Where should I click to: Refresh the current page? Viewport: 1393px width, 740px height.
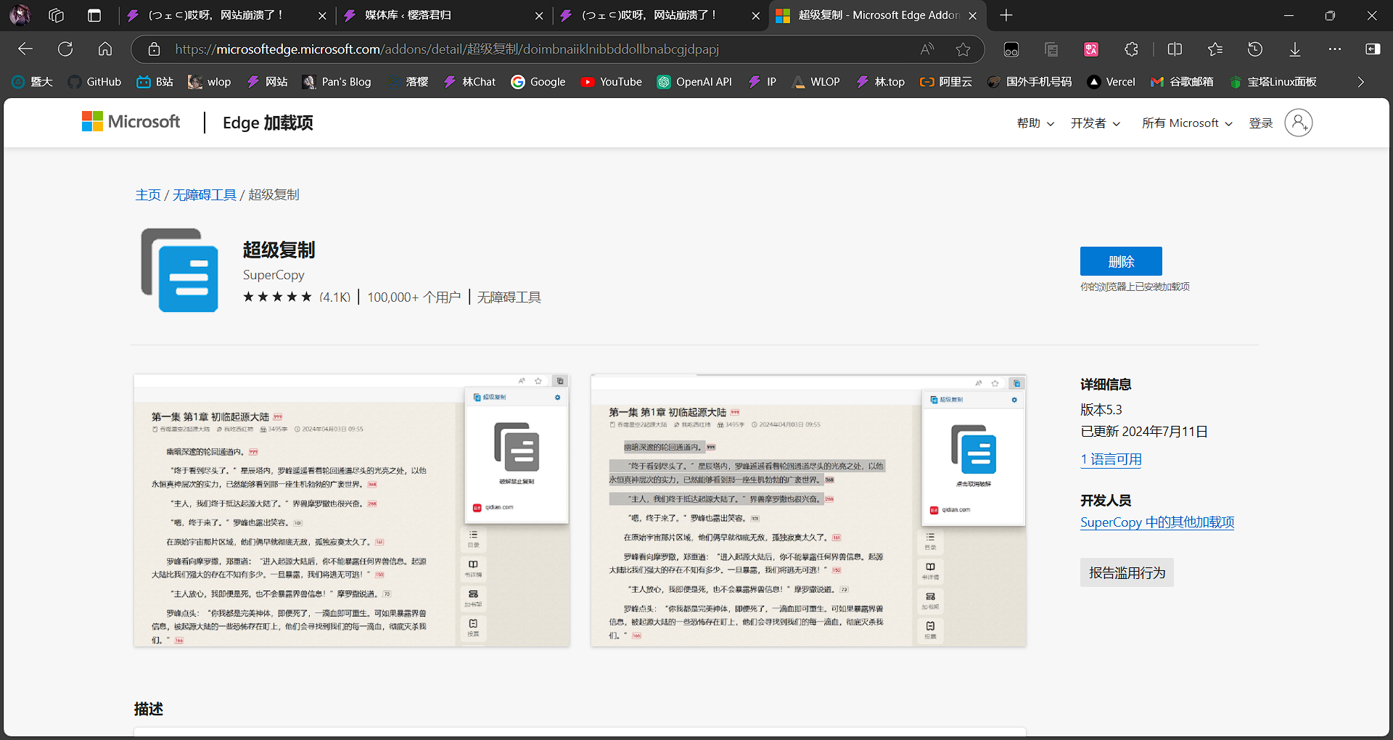65,49
